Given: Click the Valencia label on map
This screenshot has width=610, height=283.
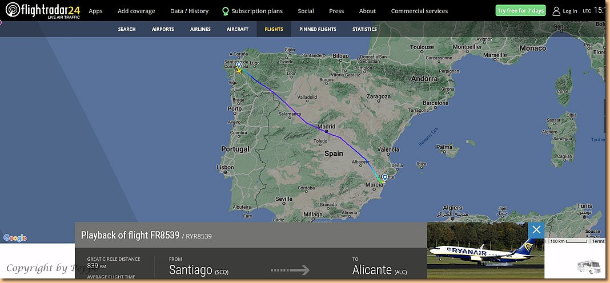Looking at the screenshot, I should click(388, 149).
